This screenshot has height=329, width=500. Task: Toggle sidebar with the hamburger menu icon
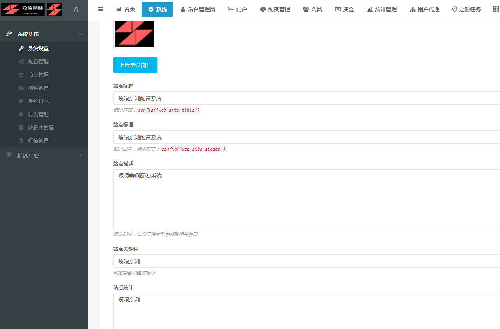tap(101, 9)
